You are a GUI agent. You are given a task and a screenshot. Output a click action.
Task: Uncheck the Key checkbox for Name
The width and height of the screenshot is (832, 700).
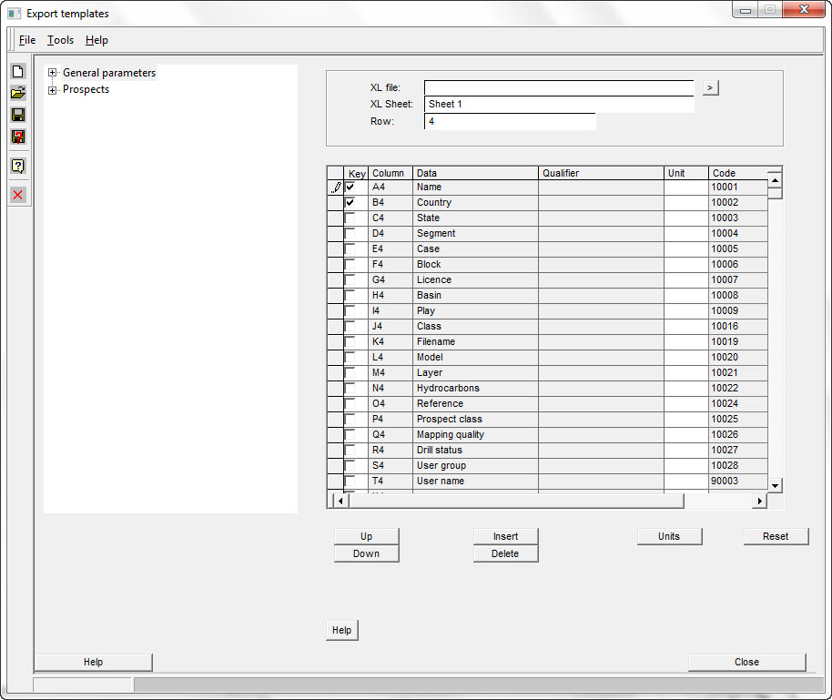point(350,187)
